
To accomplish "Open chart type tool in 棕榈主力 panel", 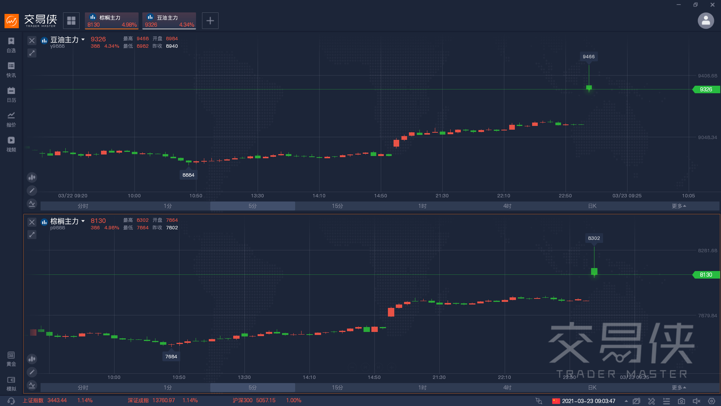I will coord(32,359).
